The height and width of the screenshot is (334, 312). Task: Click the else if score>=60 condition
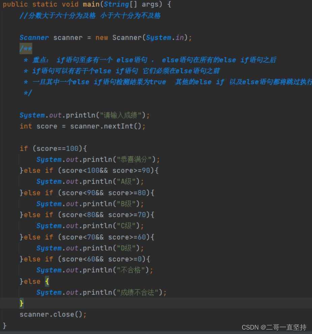click(87, 237)
